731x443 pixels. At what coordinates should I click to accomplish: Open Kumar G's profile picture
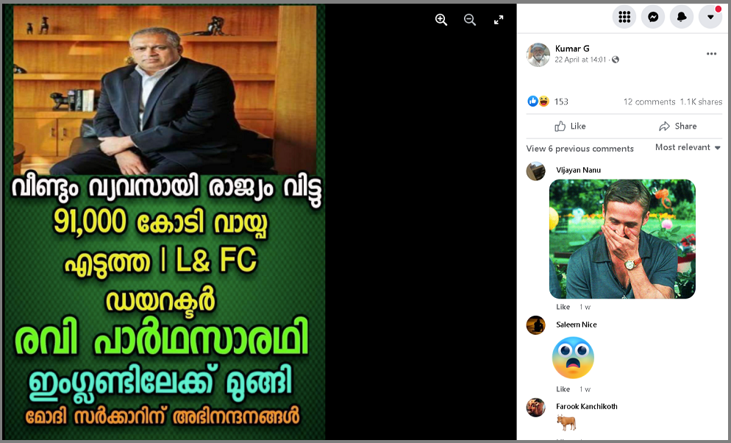(x=538, y=54)
